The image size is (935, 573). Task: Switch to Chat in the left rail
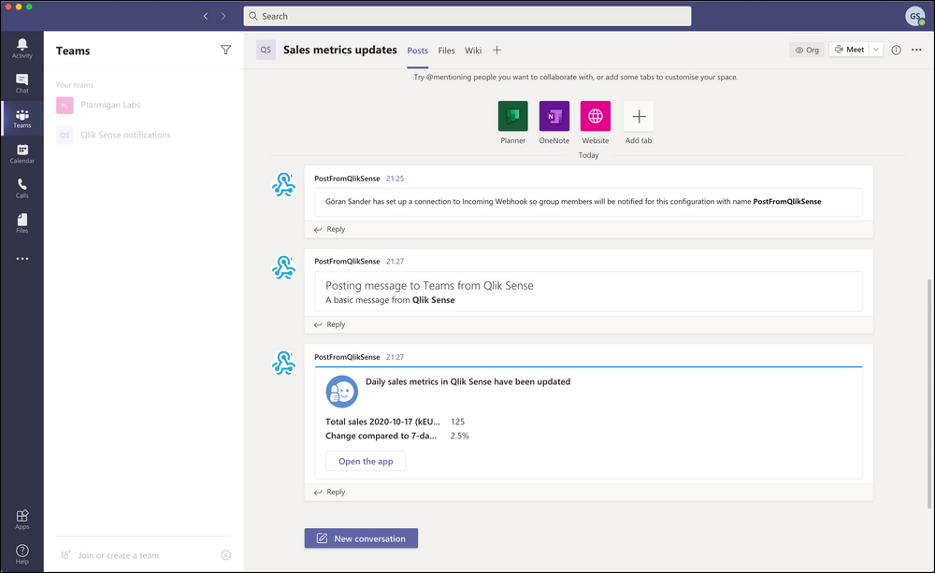[x=22, y=82]
